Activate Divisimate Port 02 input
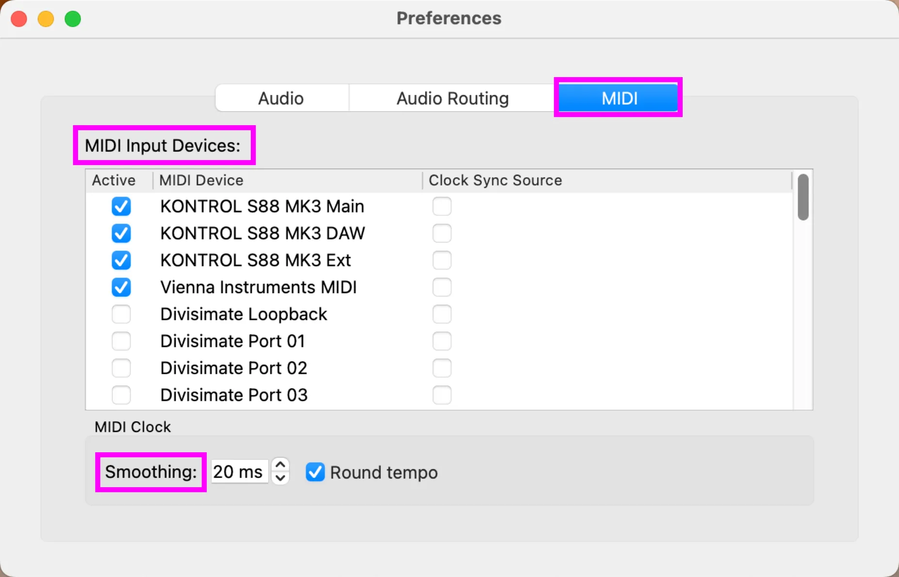This screenshot has height=577, width=899. click(x=121, y=368)
